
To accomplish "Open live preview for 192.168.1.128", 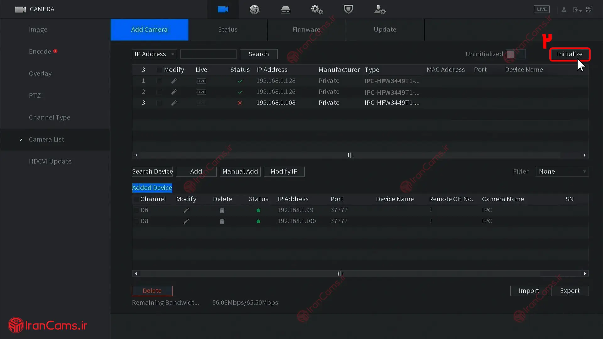I will pyautogui.click(x=201, y=81).
